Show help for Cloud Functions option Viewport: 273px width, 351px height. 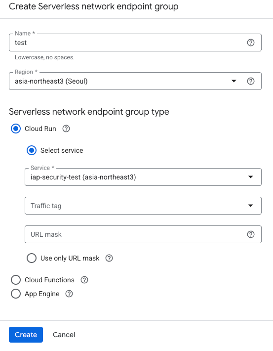[x=84, y=280]
